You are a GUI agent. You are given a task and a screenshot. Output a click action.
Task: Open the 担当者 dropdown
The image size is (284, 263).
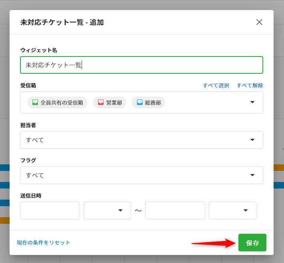click(141, 140)
